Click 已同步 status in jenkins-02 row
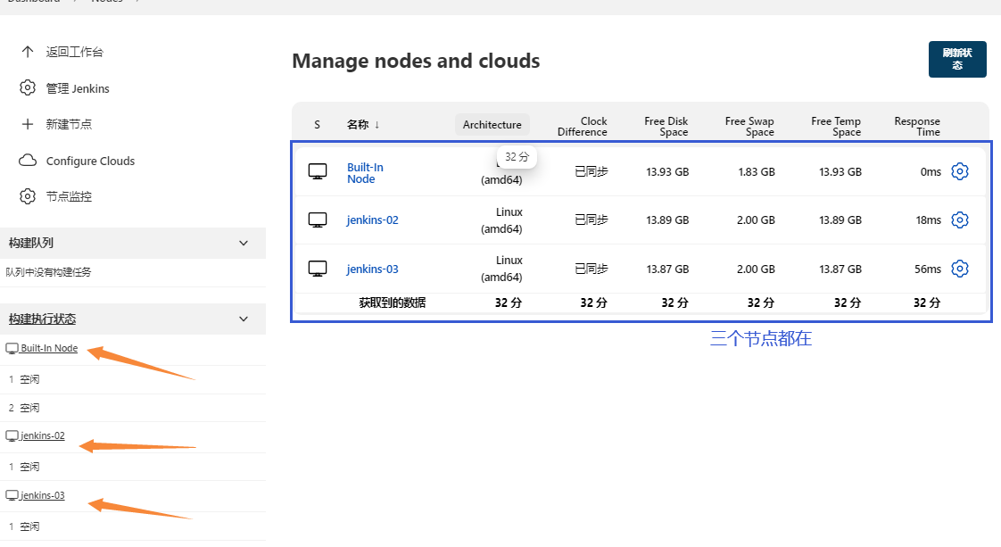Screen dimensions: 1001x547 591,220
